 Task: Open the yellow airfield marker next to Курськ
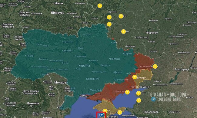click(x=123, y=31)
